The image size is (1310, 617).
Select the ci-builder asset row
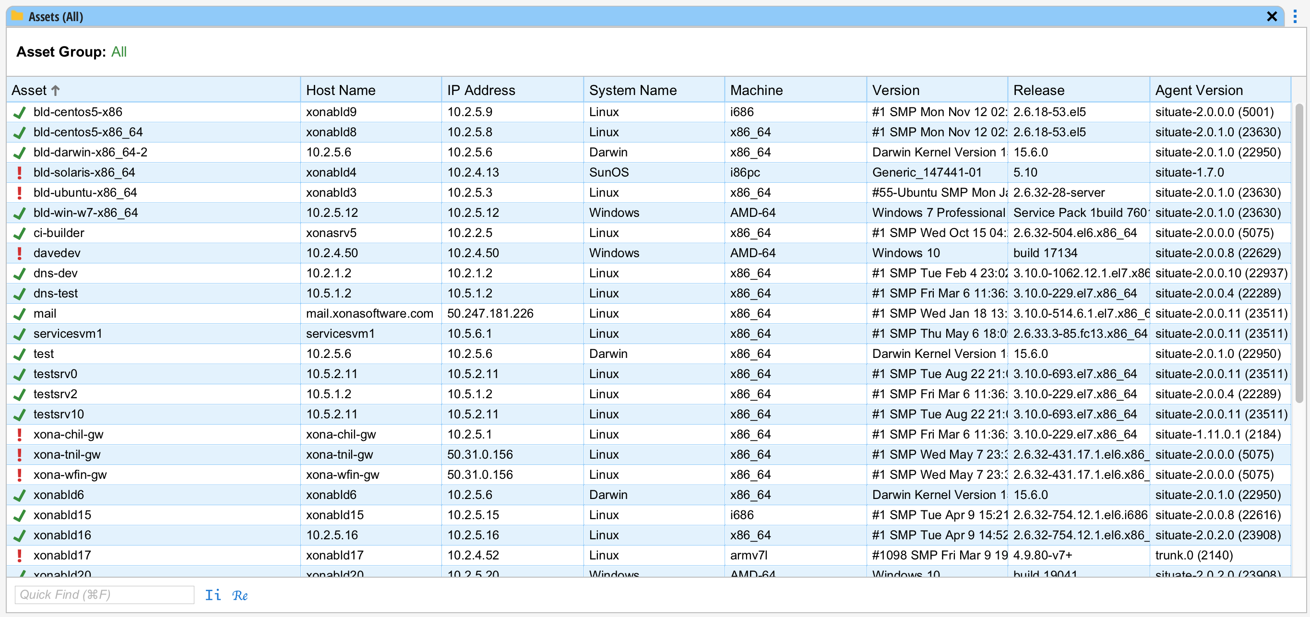(x=59, y=233)
